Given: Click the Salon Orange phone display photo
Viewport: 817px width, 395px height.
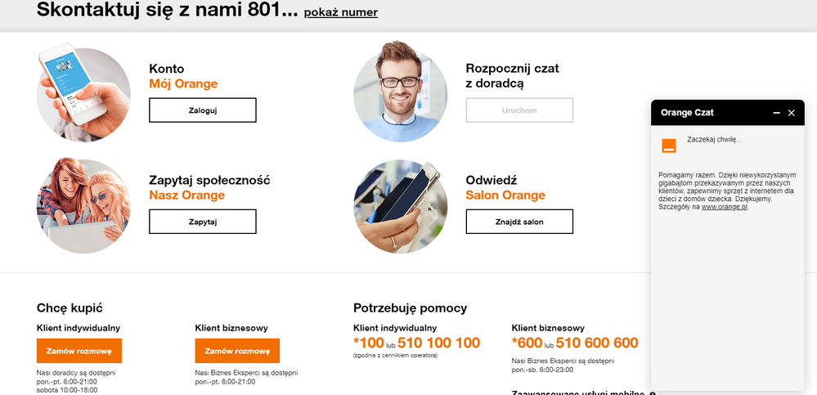Looking at the screenshot, I should click(x=400, y=206).
